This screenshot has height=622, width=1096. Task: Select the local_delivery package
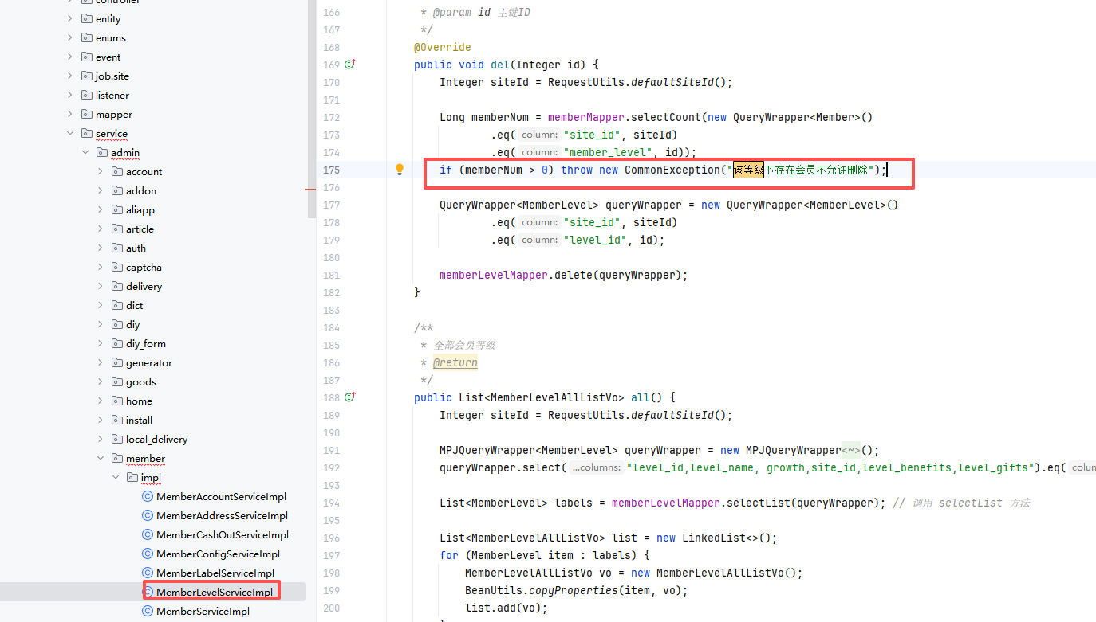[156, 439]
